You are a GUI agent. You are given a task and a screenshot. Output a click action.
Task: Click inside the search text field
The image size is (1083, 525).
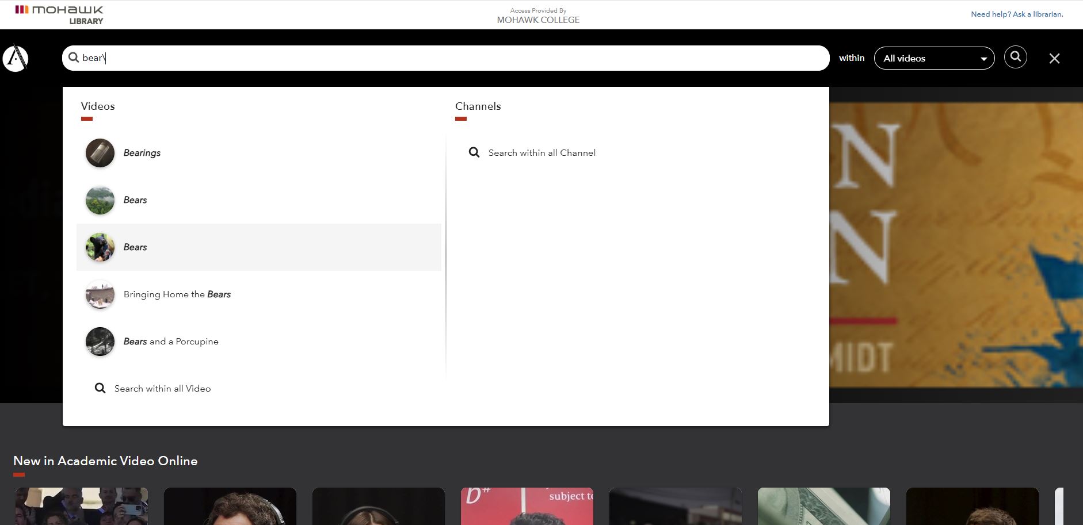pyautogui.click(x=449, y=58)
